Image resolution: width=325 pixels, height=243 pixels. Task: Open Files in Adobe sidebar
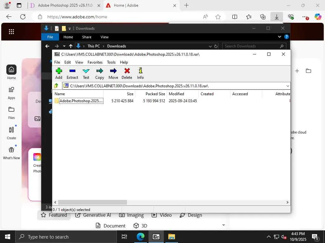11,113
